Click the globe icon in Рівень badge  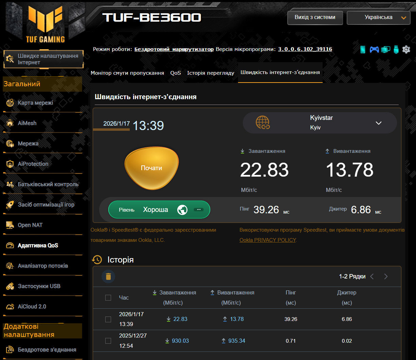(182, 210)
